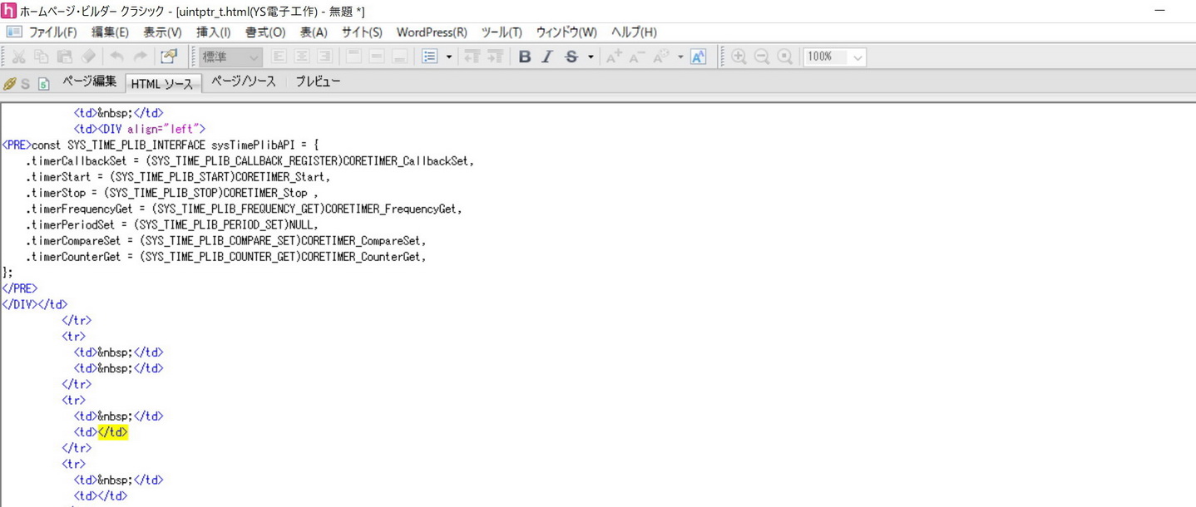Click the bulleted list icon
The height and width of the screenshot is (507, 1196).
click(x=429, y=57)
